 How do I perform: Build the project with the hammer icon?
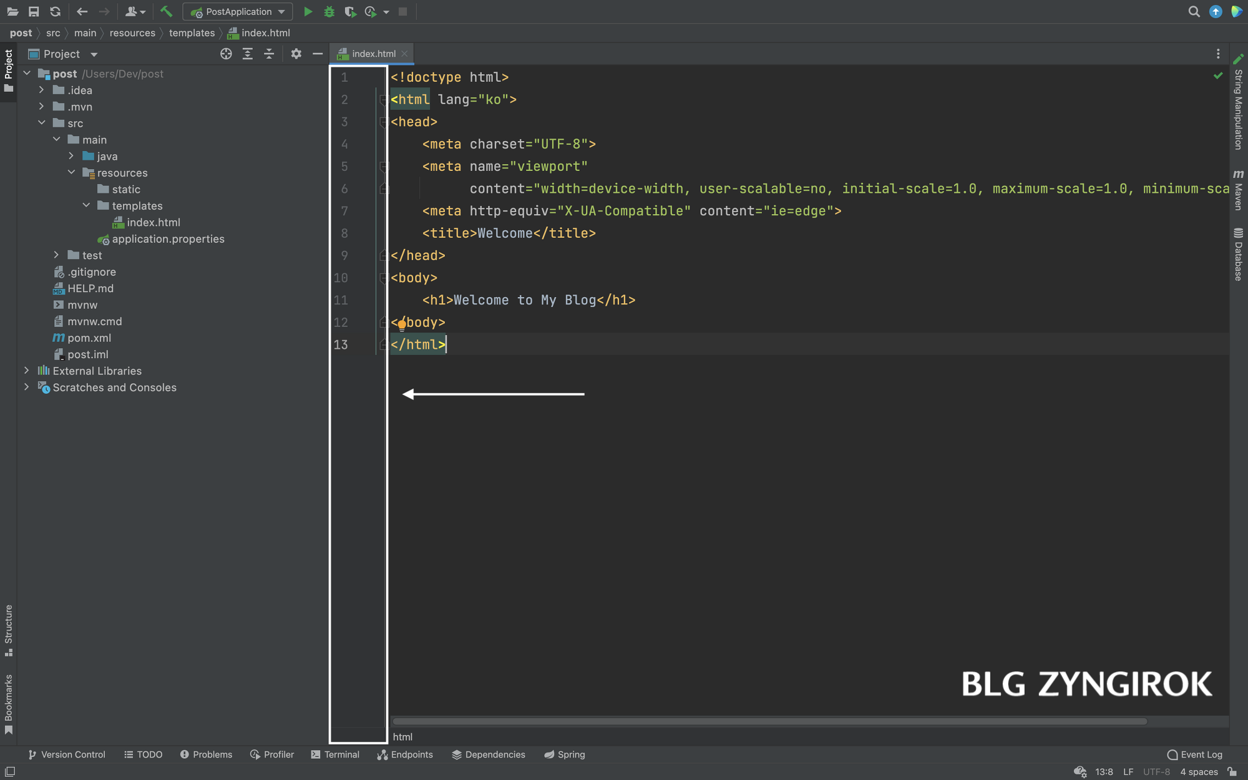coord(166,12)
